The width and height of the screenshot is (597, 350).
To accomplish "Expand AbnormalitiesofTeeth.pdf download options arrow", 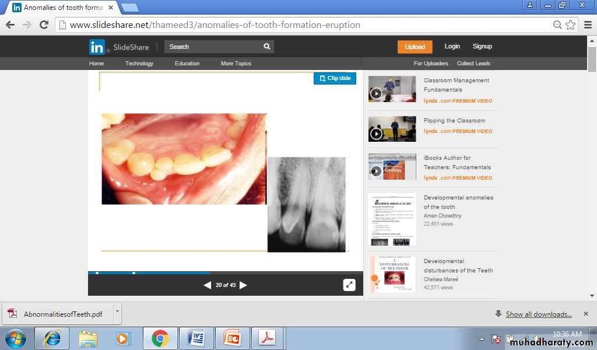I will [117, 313].
